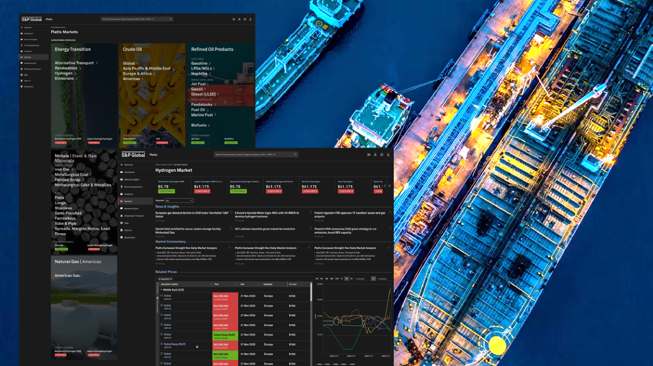Bookmark the UK's Johnson green revolution article
Viewport: 653px width, 366px height.
(x=310, y=228)
